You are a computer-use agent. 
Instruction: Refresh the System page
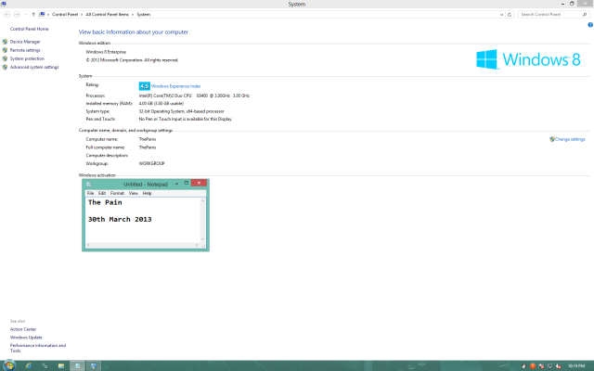pyautogui.click(x=510, y=15)
